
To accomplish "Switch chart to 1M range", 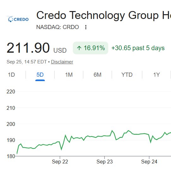I will pyautogui.click(x=69, y=75).
